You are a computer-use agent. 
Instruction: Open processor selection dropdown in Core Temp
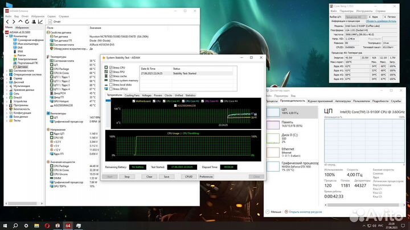(x=355, y=16)
